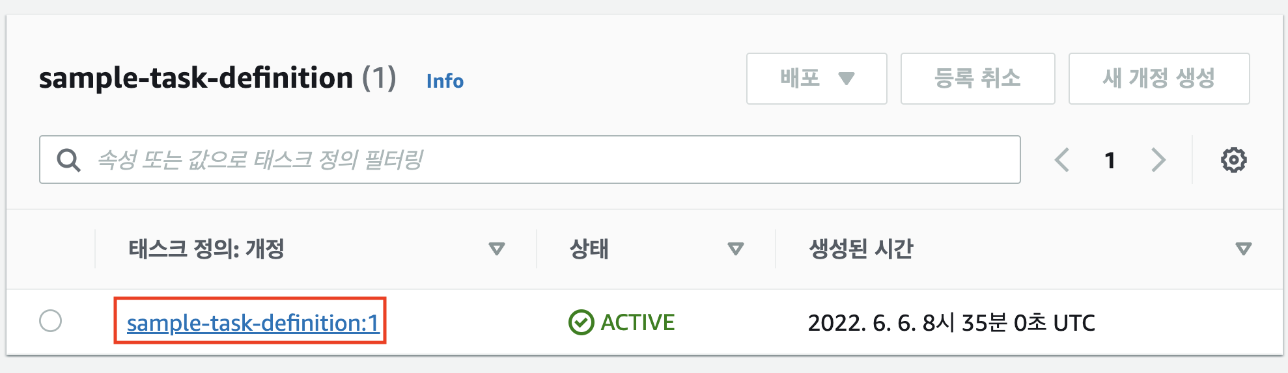This screenshot has width=1288, height=373.
Task: Sort by 태스크 정의: 개정 column arrow
Action: (x=497, y=249)
